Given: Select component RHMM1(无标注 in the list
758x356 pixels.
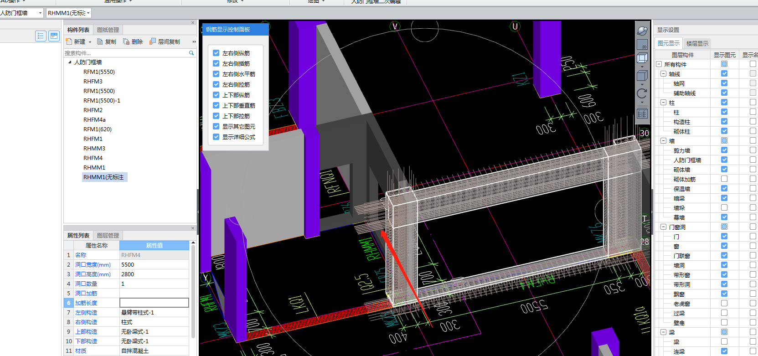Looking at the screenshot, I should 104,177.
